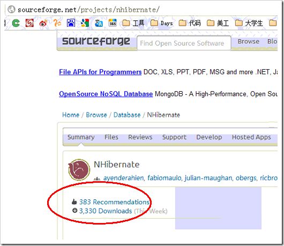Open the Days bookmarks folder
Screen dimensions: 284x246
coord(161,23)
